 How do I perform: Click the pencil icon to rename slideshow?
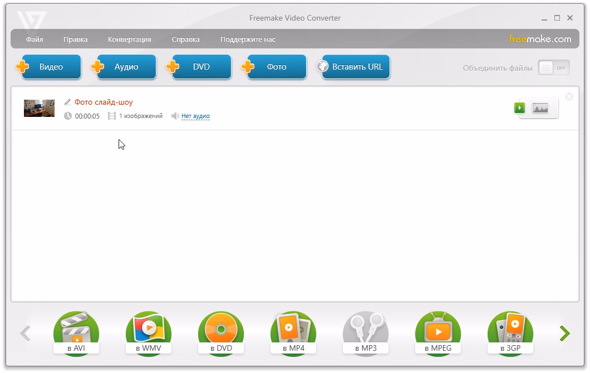[68, 102]
